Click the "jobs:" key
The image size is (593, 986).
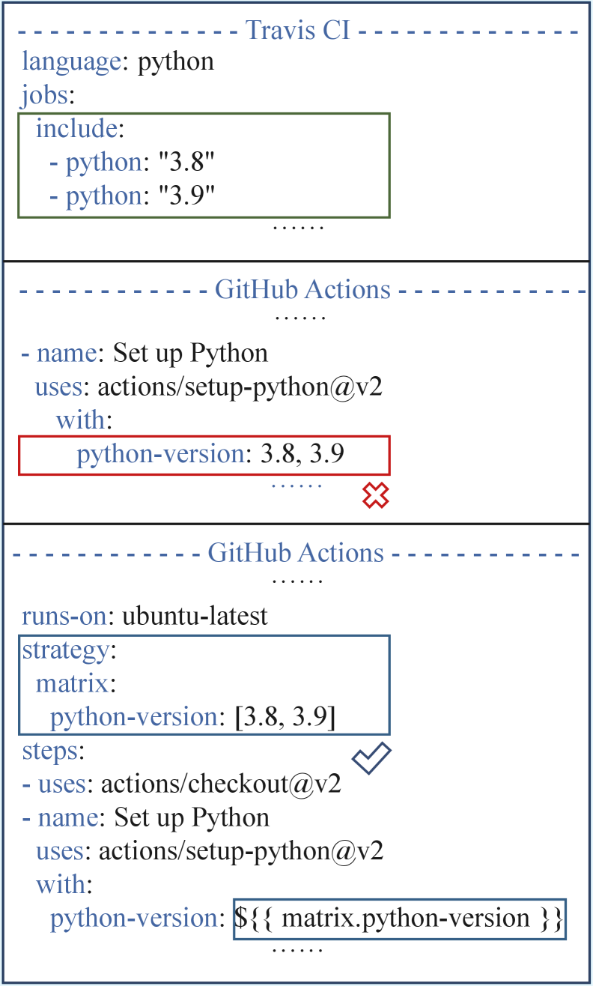click(46, 95)
